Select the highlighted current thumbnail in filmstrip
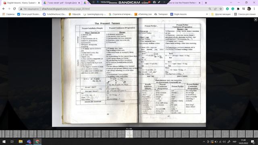Image resolution: width=258 pixels, height=145 pixels. pyautogui.click(x=129, y=134)
